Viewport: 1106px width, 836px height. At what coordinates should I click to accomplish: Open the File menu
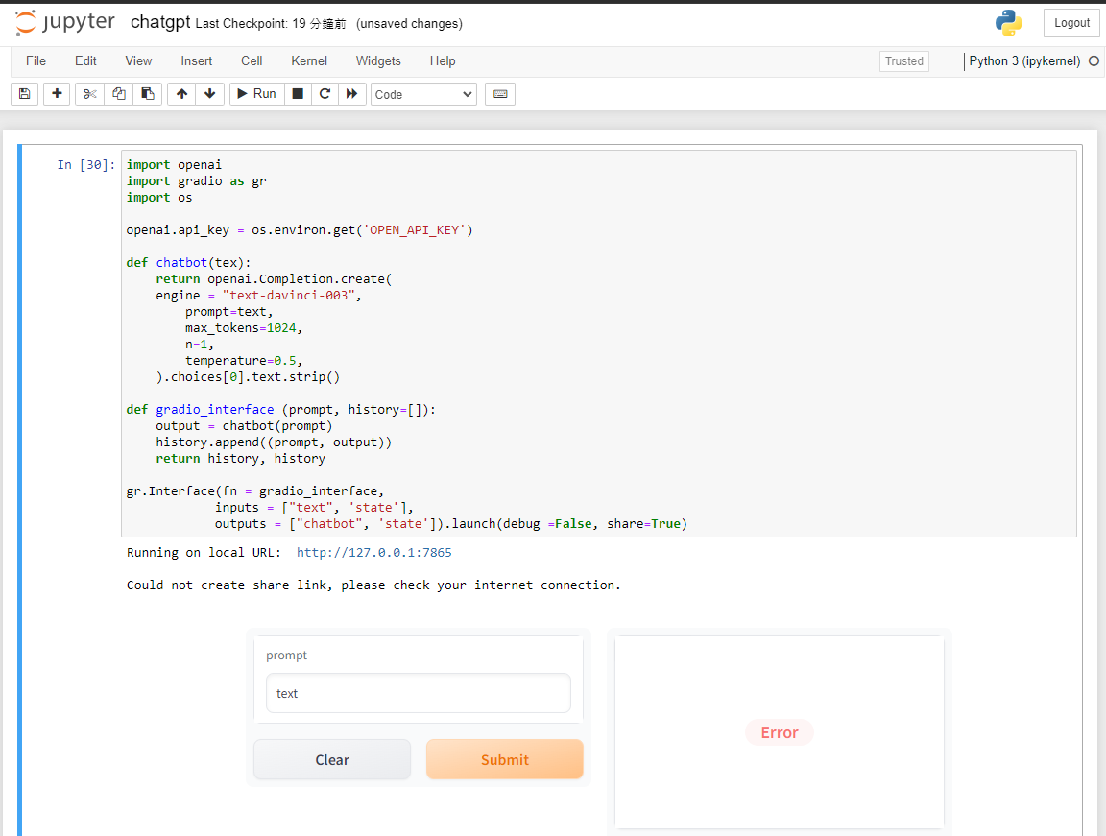click(36, 60)
